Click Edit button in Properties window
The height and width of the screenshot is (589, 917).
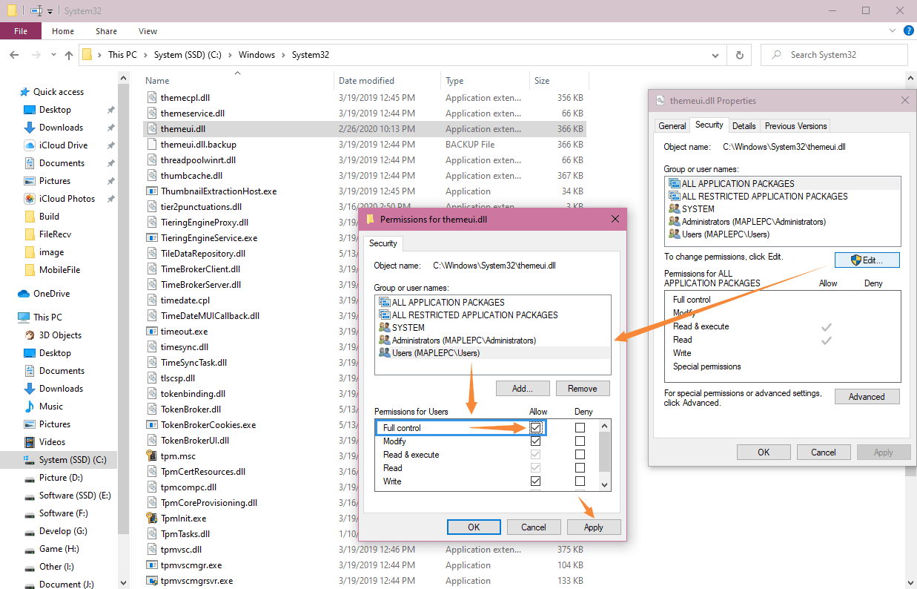pyautogui.click(x=867, y=260)
